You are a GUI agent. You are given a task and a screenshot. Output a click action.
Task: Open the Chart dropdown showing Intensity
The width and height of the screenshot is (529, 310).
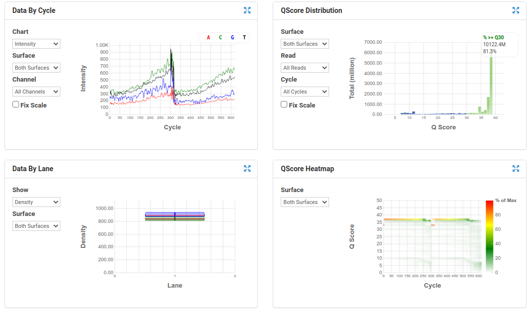36,44
